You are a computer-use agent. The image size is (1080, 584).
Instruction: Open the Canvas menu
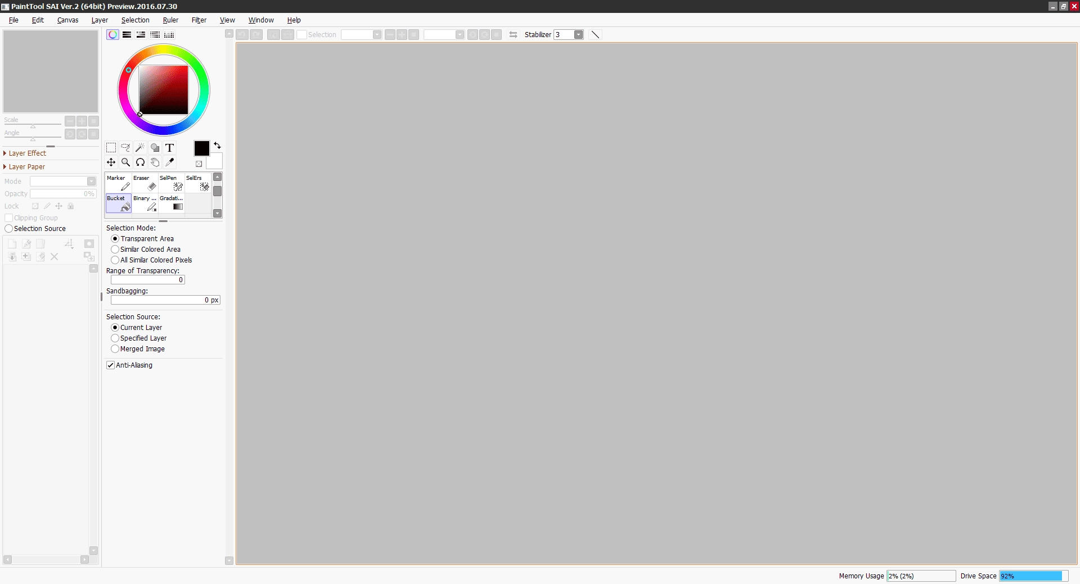pyautogui.click(x=67, y=20)
